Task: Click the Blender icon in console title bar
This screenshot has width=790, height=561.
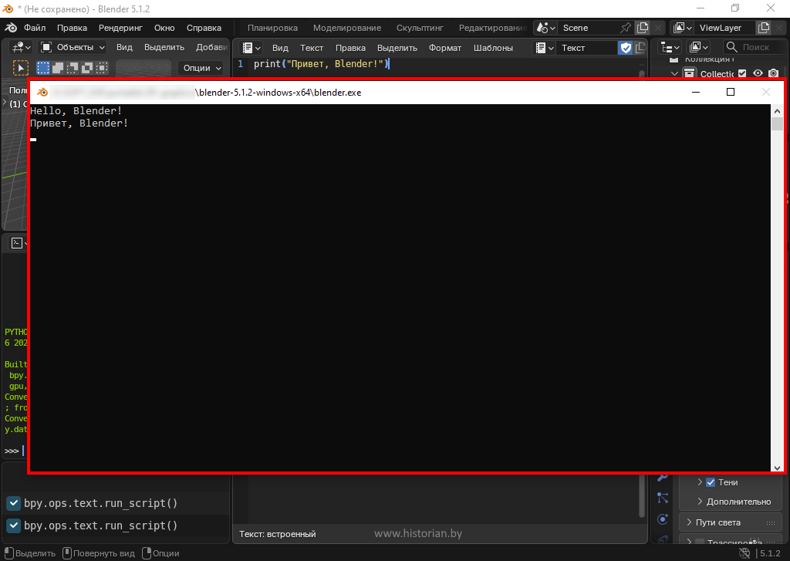Action: 43,93
